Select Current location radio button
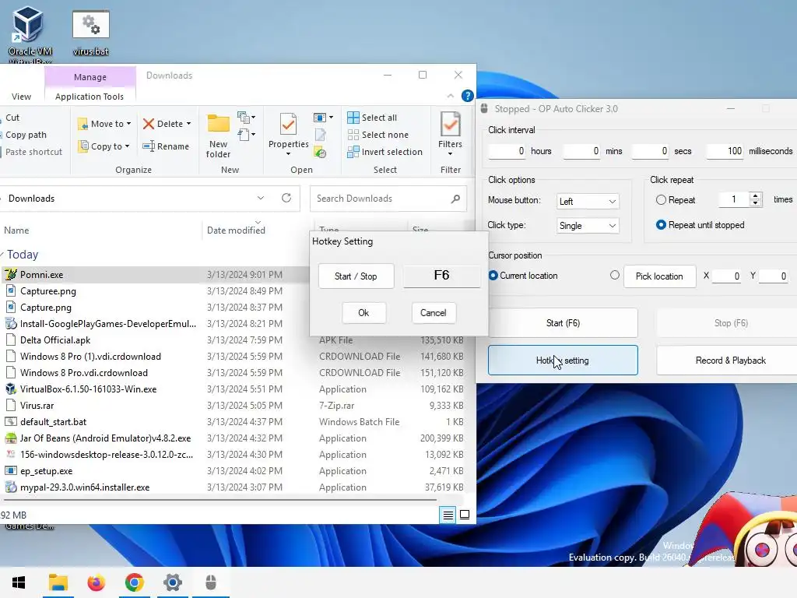Screen dimensions: 797x598 click(x=493, y=276)
